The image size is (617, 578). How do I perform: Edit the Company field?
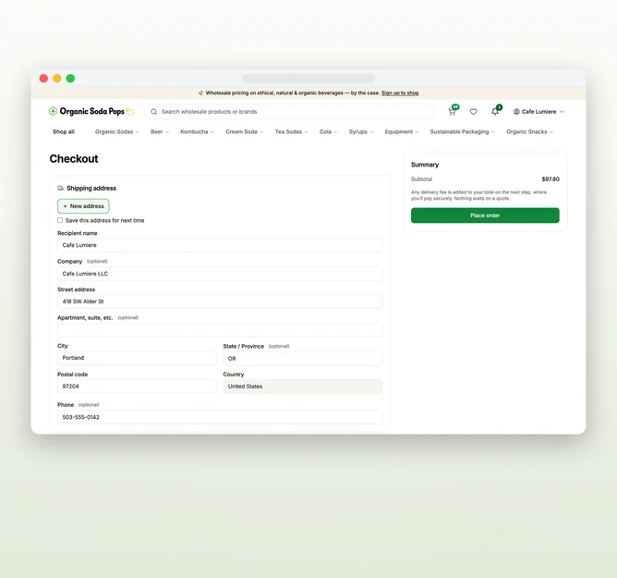point(220,274)
